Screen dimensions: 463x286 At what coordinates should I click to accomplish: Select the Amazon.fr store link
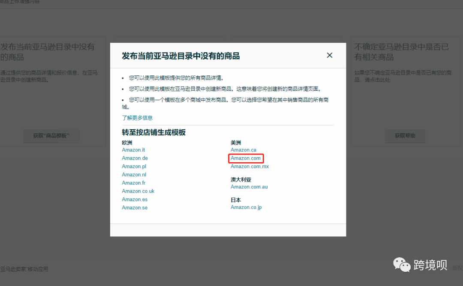click(133, 183)
